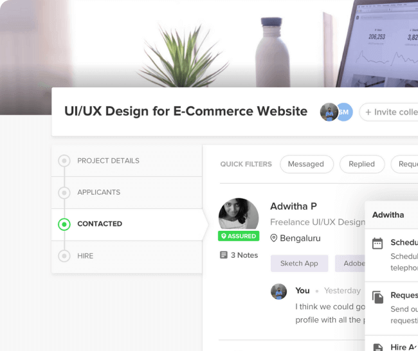
Task: Click Adwitha's profile photo thumbnail
Action: (239, 215)
